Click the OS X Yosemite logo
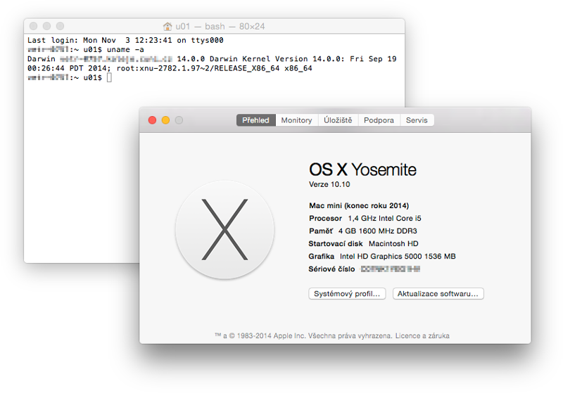 [x=224, y=230]
